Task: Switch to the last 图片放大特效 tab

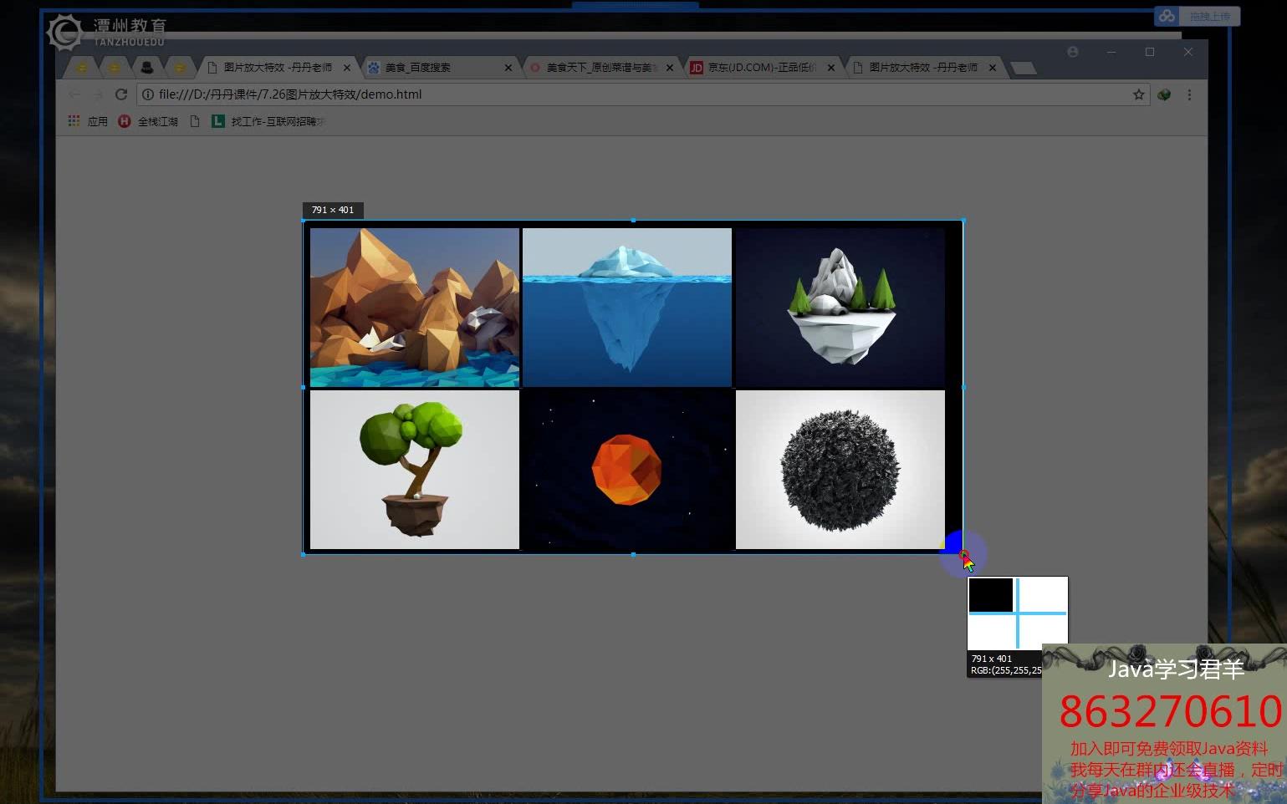Action: tap(922, 68)
